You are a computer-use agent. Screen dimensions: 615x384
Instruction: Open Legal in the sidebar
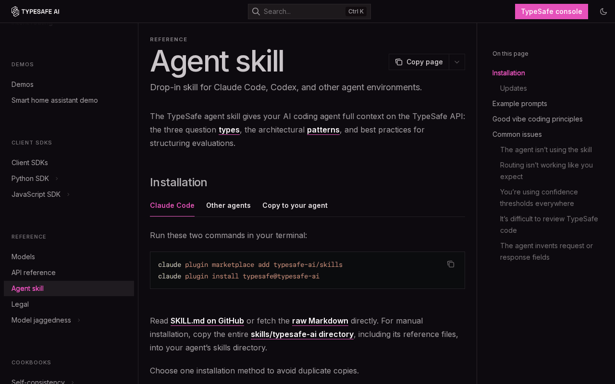(x=69, y=304)
